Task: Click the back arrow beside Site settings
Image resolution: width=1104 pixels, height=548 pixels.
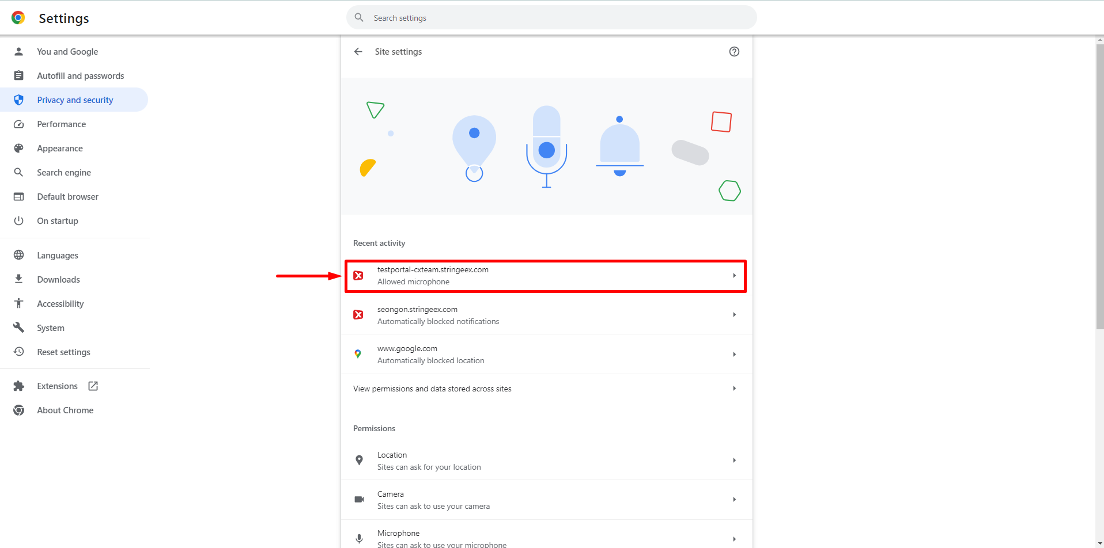Action: (358, 52)
